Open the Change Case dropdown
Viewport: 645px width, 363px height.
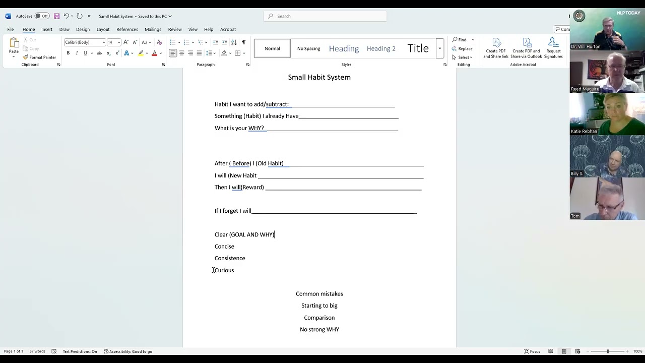pyautogui.click(x=147, y=42)
